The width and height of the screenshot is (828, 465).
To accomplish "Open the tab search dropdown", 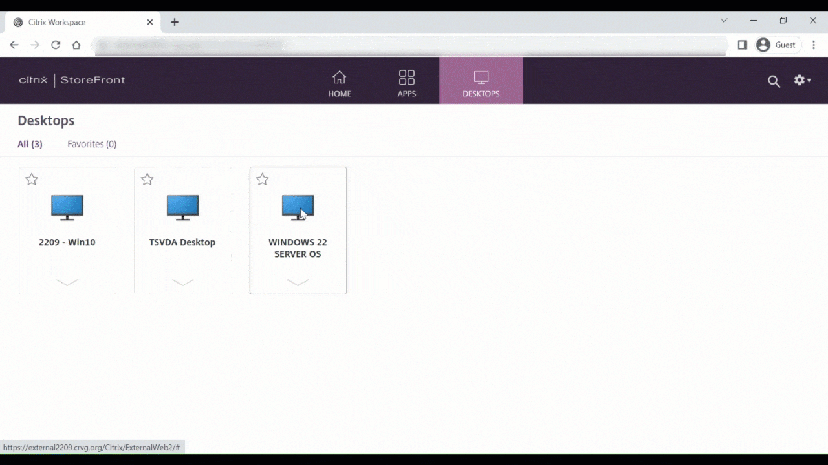I will [x=724, y=21].
